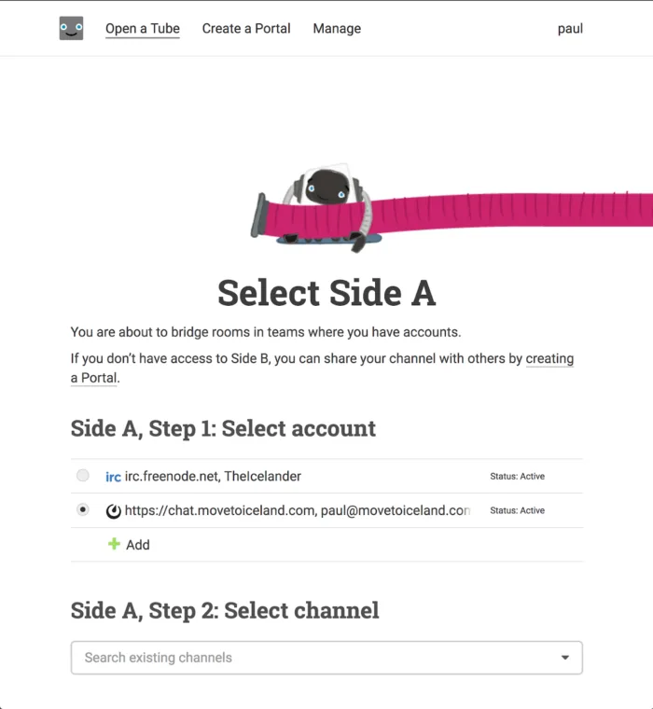Choose the paul@movetoiceland.com account row
This screenshot has width=653, height=709.
pyautogui.click(x=326, y=510)
